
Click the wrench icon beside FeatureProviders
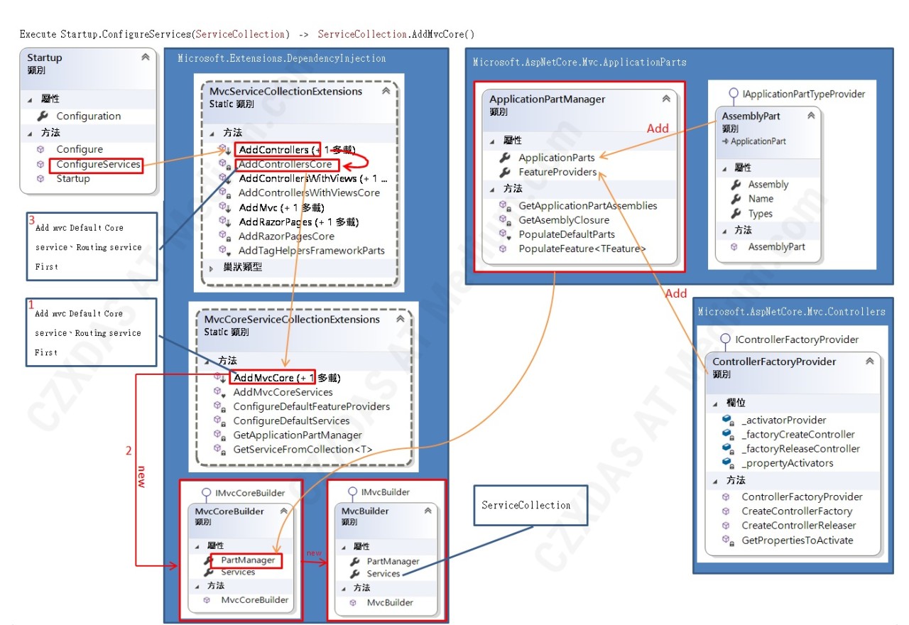click(505, 172)
